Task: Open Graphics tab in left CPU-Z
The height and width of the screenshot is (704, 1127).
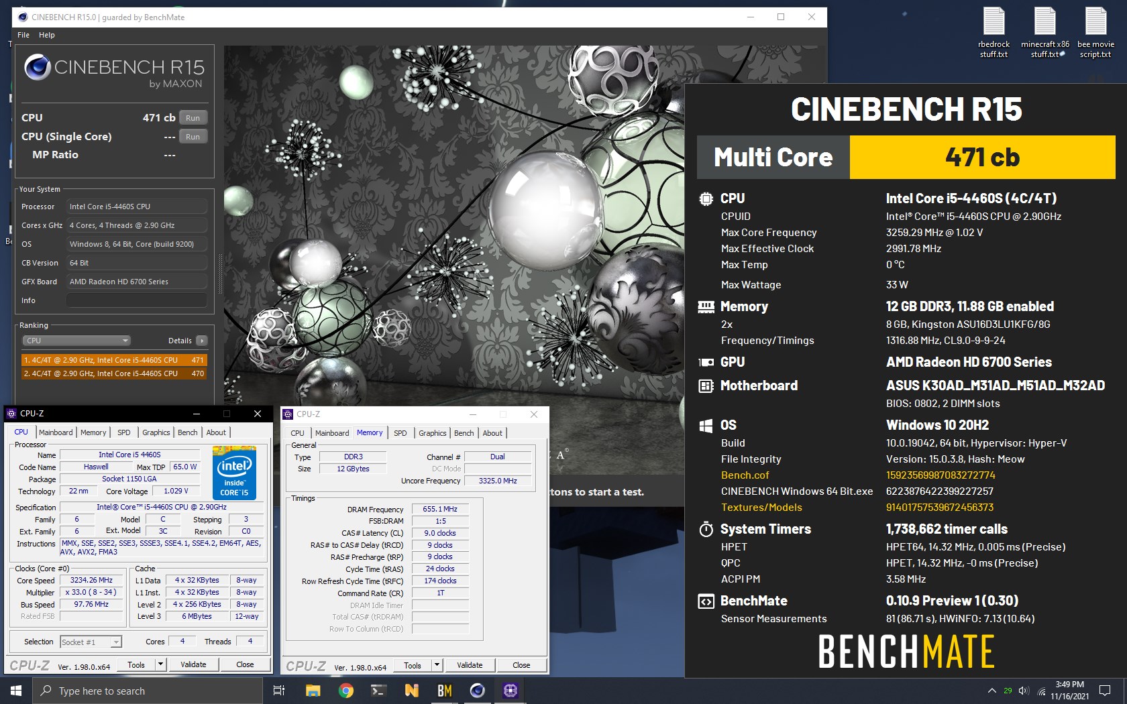Action: 156,432
